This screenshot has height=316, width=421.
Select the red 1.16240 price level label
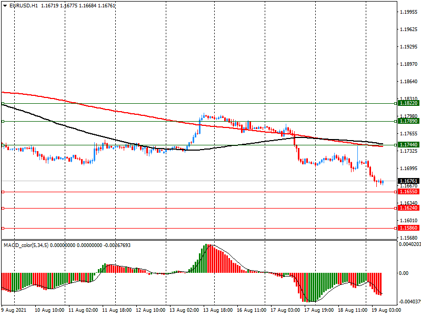(x=408, y=208)
